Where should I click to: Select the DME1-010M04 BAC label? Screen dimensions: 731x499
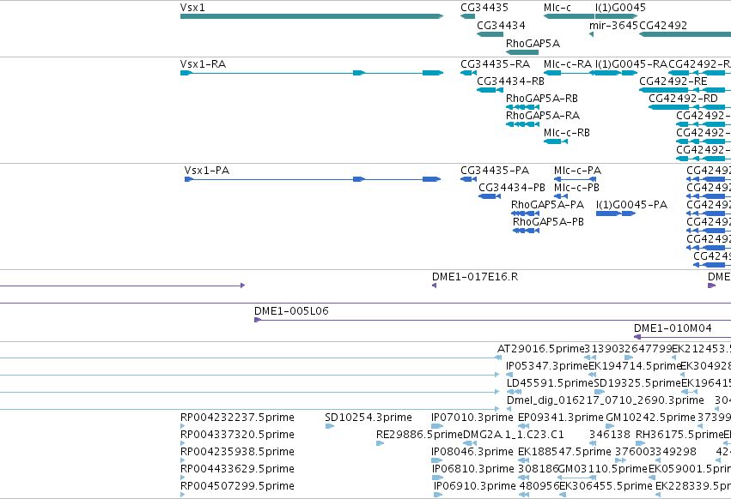673,328
